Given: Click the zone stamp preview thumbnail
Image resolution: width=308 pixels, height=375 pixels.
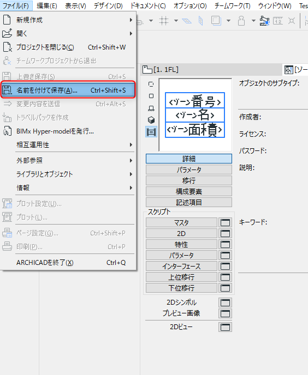Looking at the screenshot, I should 195,115.
